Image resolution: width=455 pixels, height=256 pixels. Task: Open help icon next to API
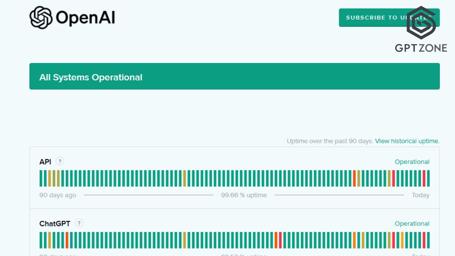[60, 161]
